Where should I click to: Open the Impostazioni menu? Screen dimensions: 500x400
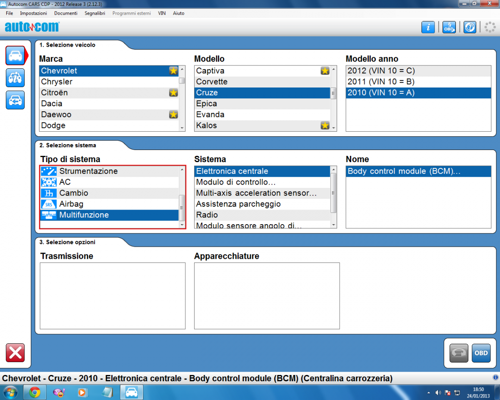[33, 13]
